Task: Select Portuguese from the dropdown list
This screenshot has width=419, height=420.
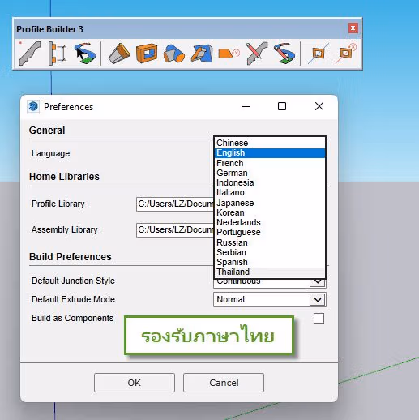Action: 270,232
